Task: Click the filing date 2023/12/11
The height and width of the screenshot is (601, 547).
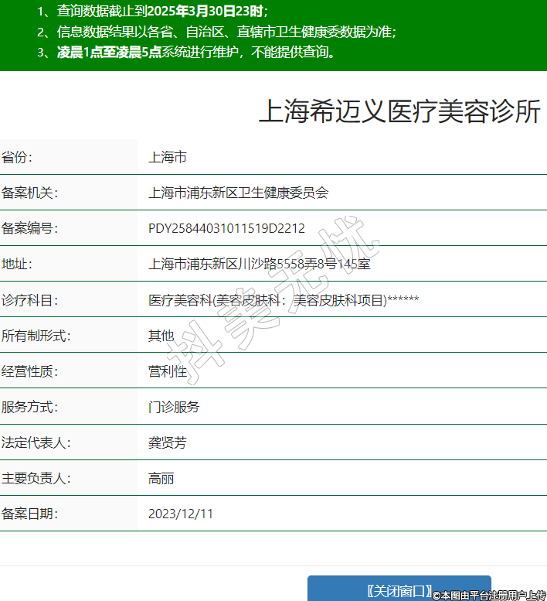Action: 180,514
